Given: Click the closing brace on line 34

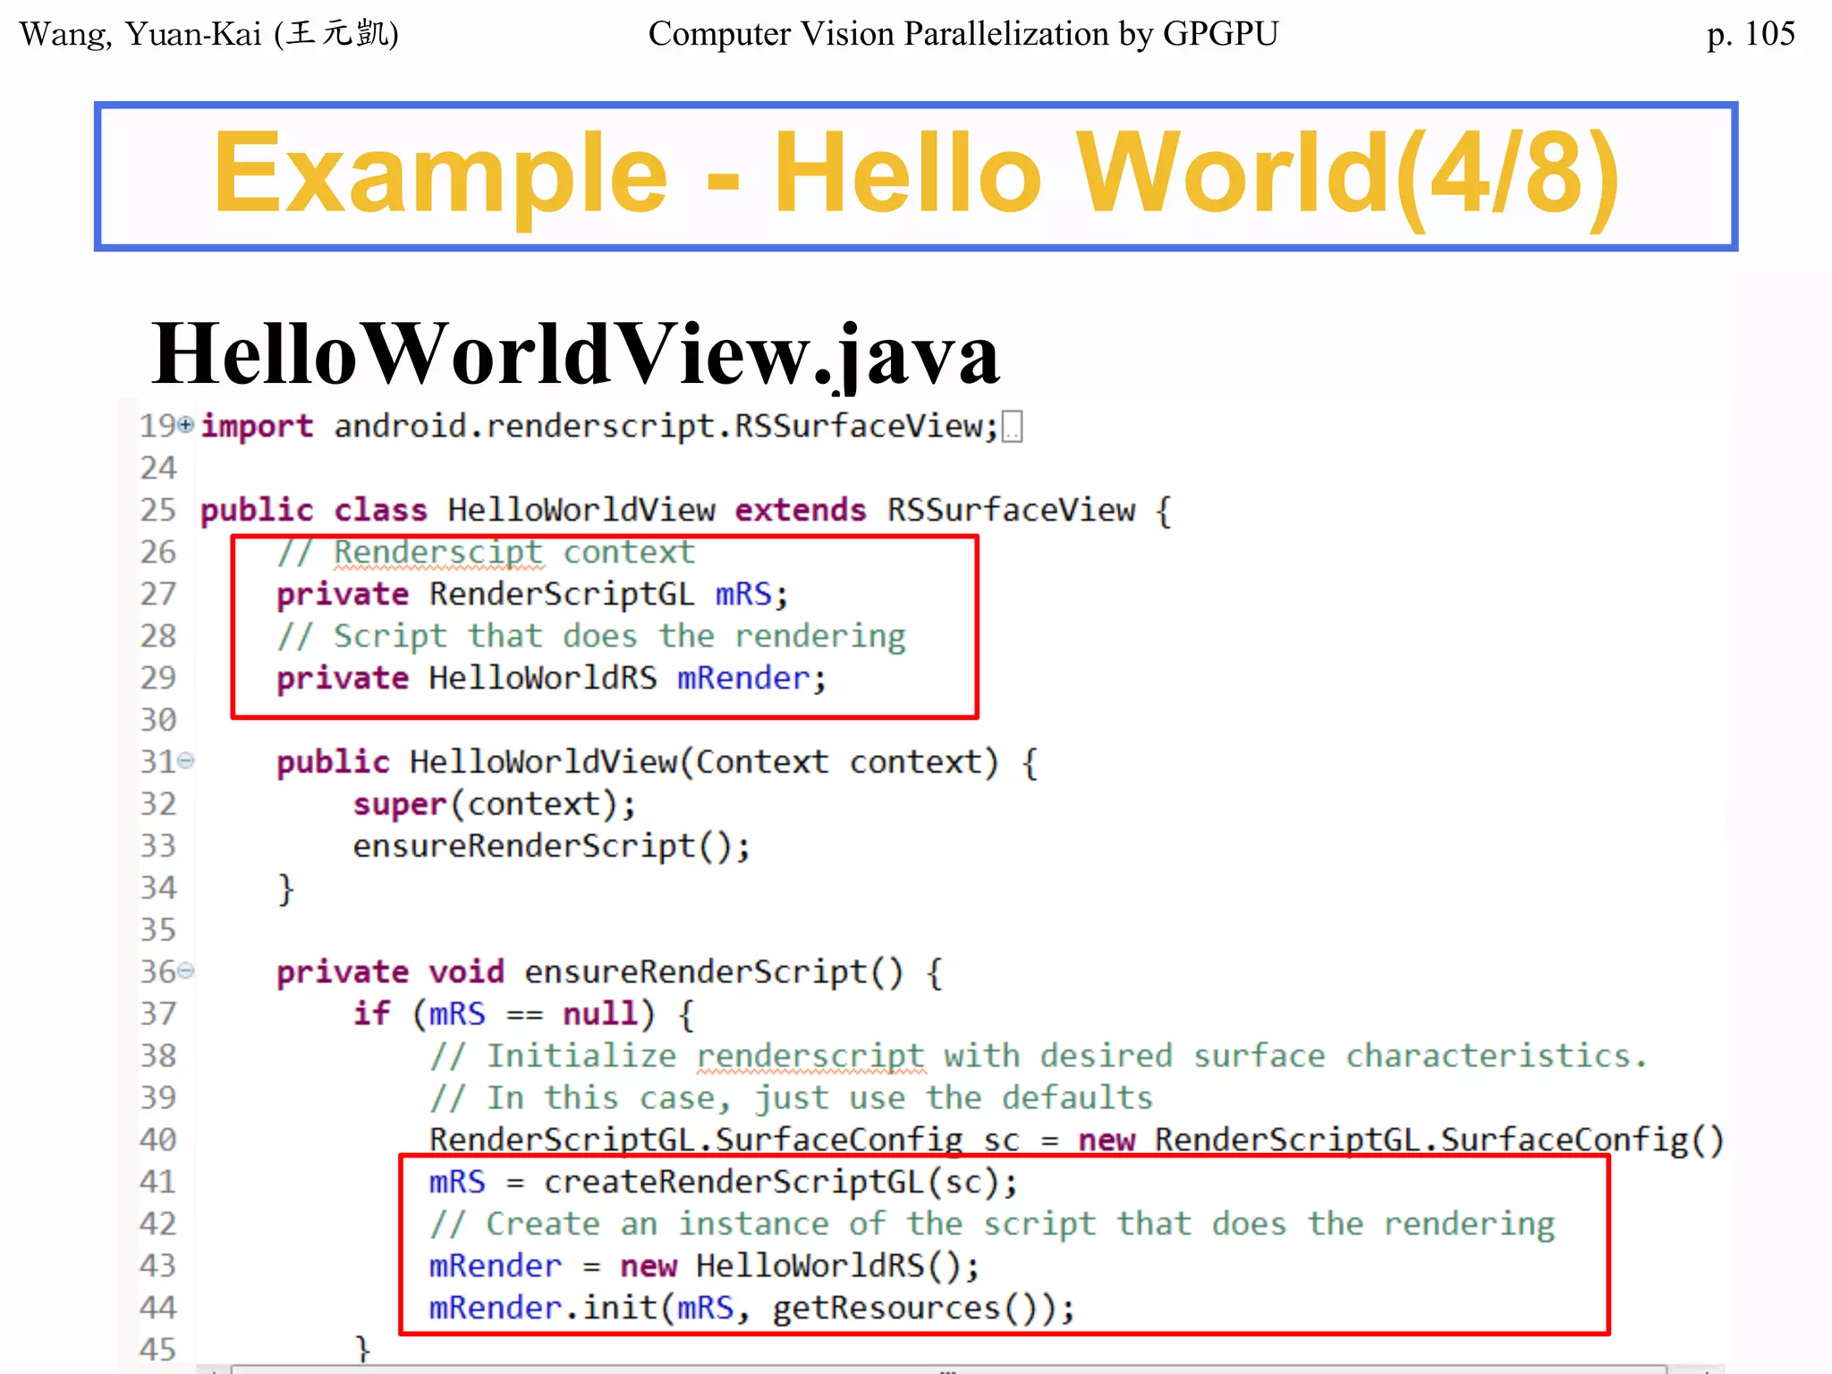Looking at the screenshot, I should click(x=285, y=889).
